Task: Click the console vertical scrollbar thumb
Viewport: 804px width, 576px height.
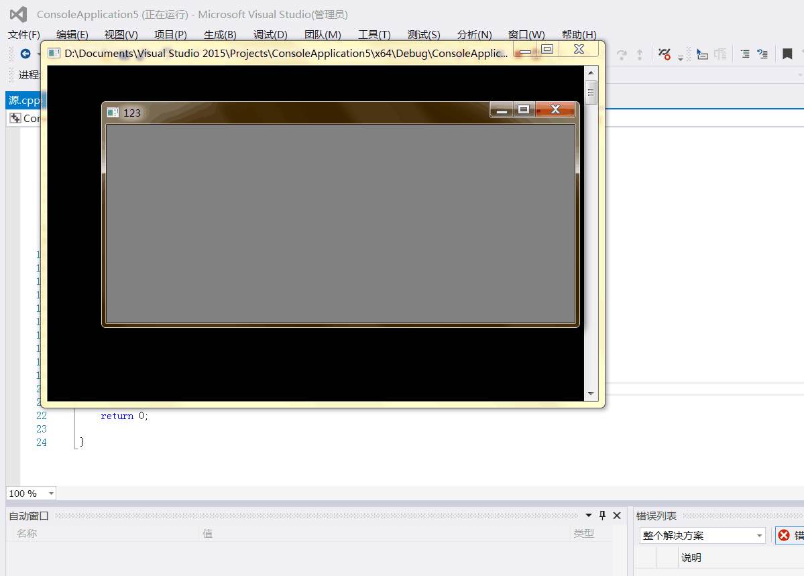Action: 591,93
